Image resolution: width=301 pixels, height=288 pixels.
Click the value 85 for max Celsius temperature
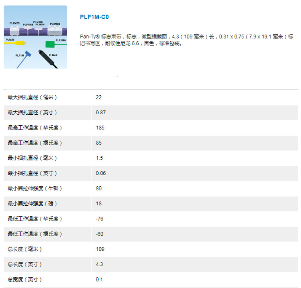[x=99, y=143]
